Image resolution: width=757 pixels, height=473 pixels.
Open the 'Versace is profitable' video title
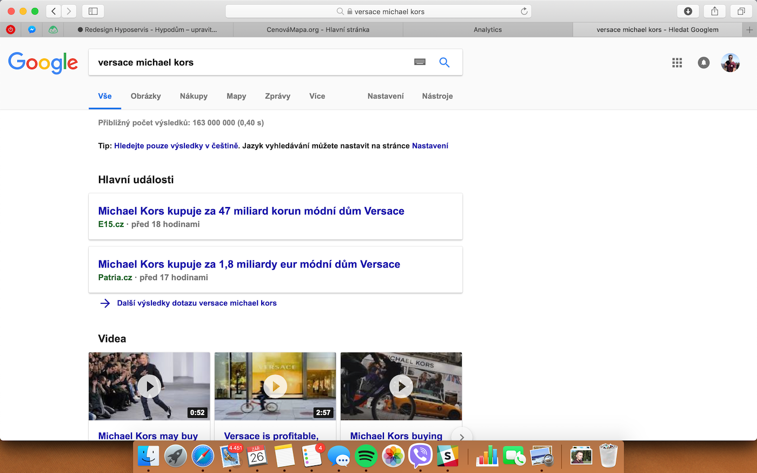[271, 436]
